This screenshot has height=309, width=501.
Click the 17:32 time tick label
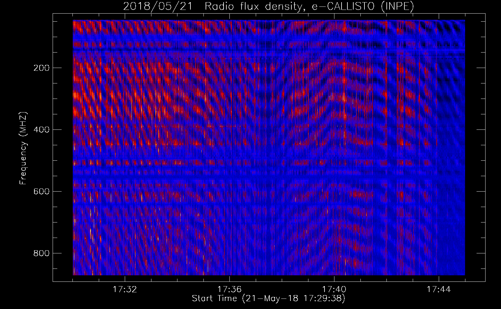(x=124, y=290)
